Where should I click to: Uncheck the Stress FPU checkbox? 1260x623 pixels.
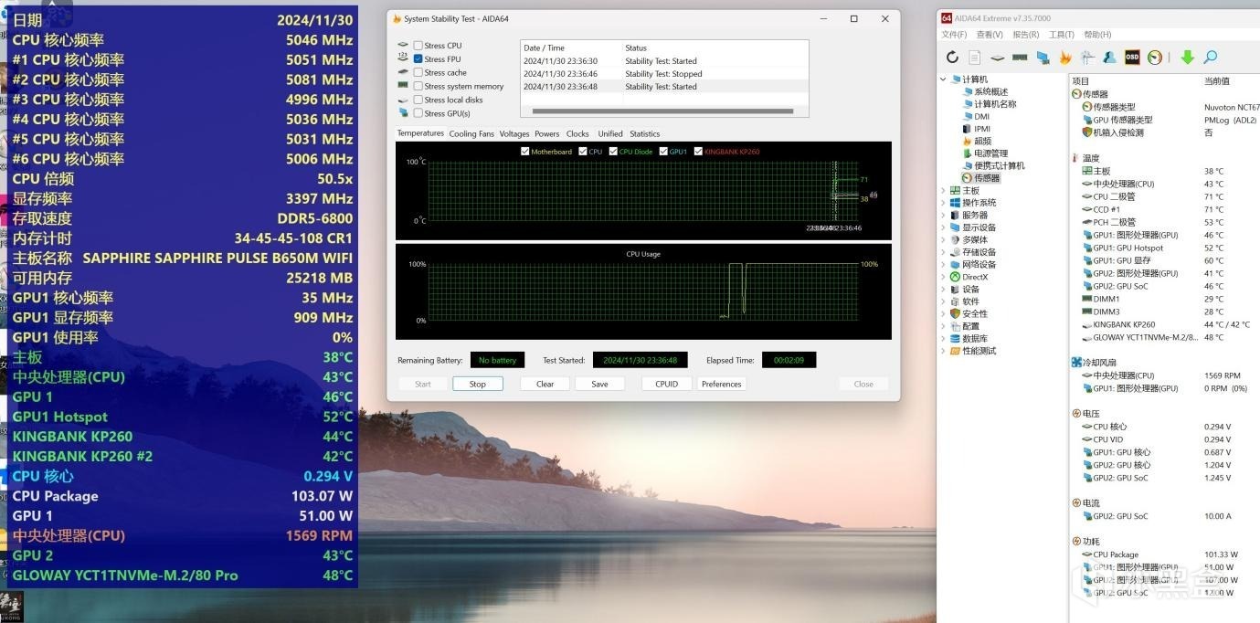[x=418, y=59]
